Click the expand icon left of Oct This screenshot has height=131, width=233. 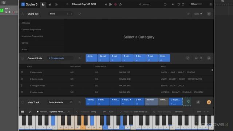(188, 58)
